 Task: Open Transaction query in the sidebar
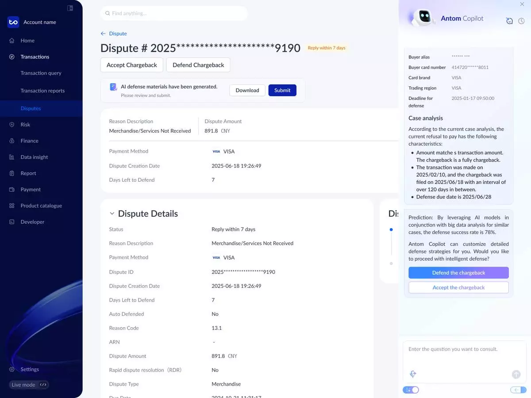[41, 73]
